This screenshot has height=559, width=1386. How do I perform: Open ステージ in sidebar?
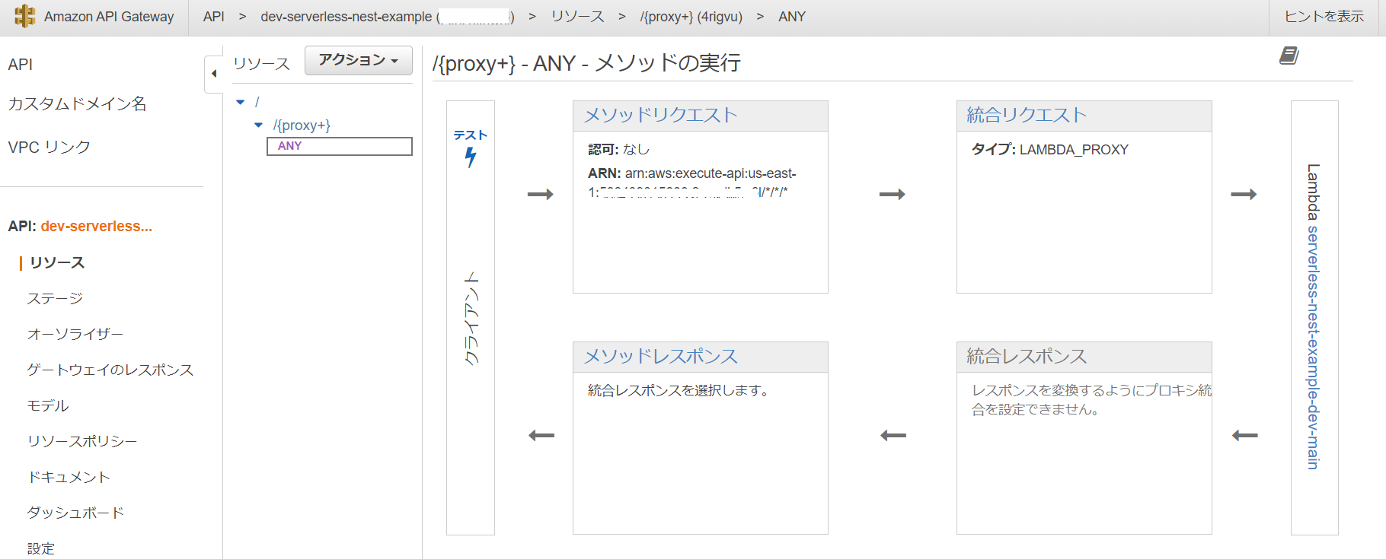(55, 298)
